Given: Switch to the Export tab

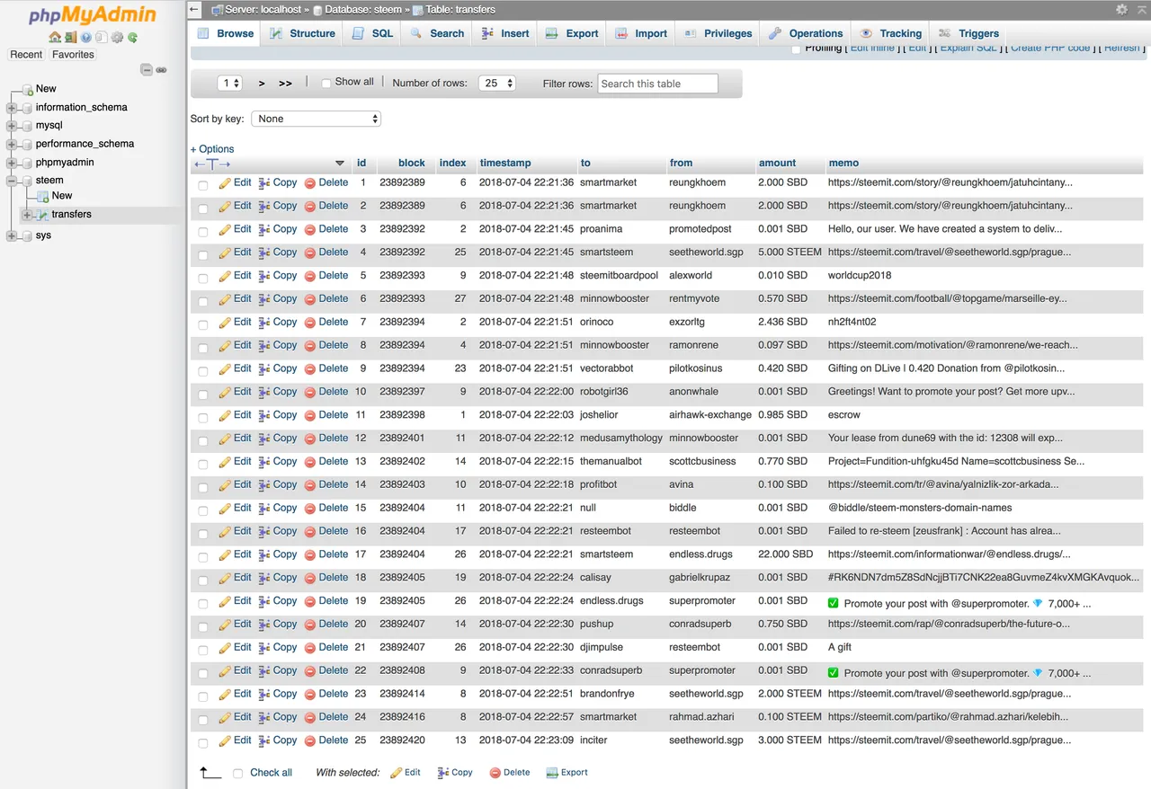Looking at the screenshot, I should click(572, 33).
